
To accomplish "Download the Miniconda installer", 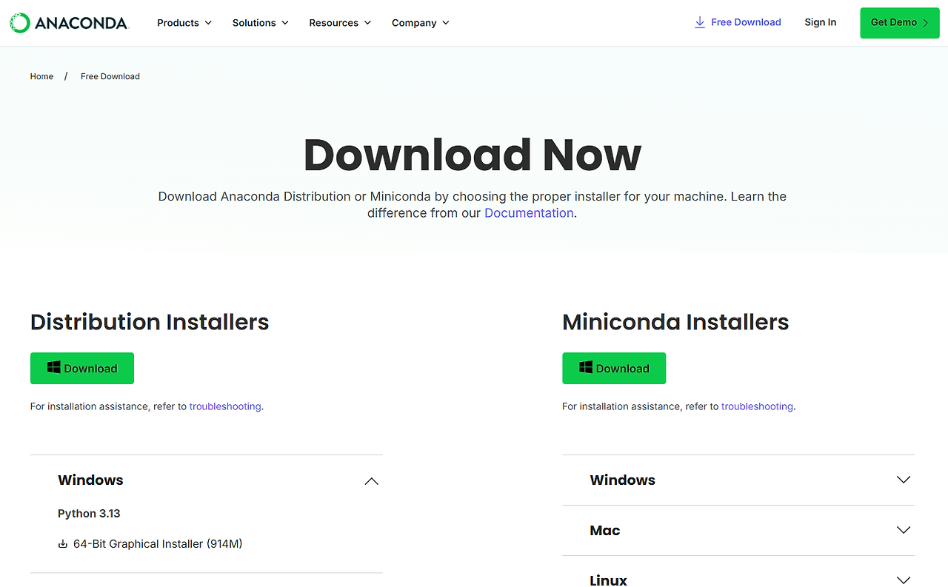I will click(x=614, y=368).
